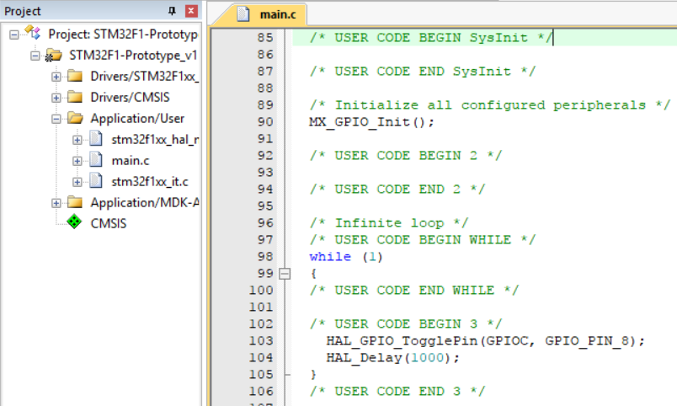Click the document icon on main.c tab
The height and width of the screenshot is (406, 677).
tap(243, 13)
